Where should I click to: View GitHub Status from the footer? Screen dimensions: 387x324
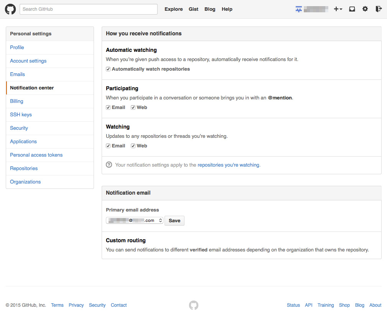pyautogui.click(x=293, y=305)
